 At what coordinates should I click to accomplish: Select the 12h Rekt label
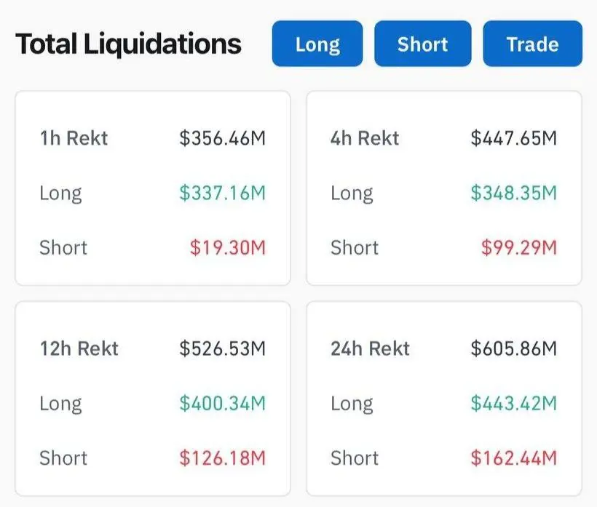coord(79,348)
